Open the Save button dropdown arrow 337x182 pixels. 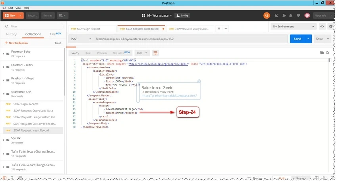tap(328, 39)
